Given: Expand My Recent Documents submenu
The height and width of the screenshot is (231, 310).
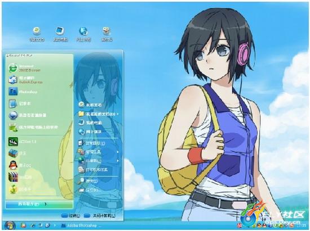Looking at the screenshot, I should click(x=99, y=114).
